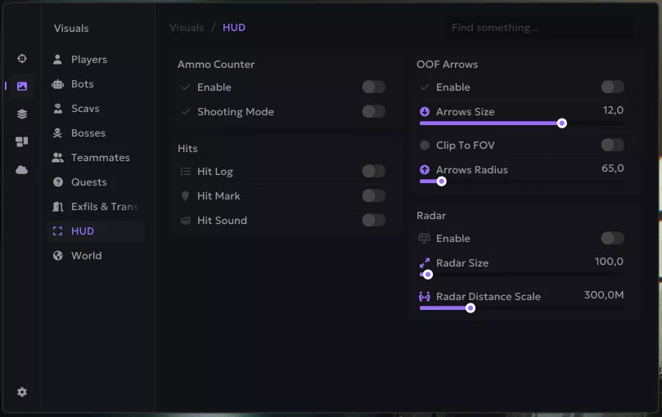Viewport: 662px width, 417px height.
Task: Switch on Clip To FOV
Action: click(x=612, y=146)
